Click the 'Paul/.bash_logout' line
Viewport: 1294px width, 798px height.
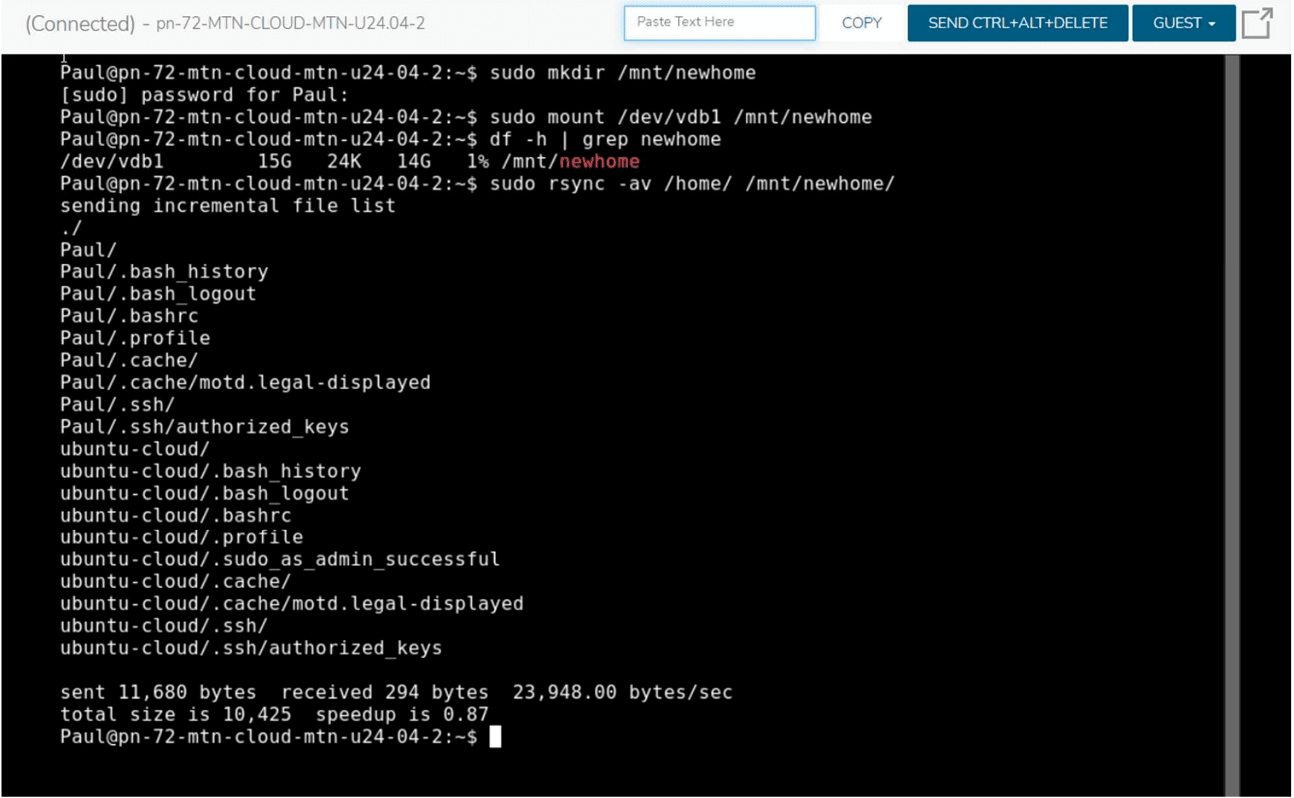158,294
